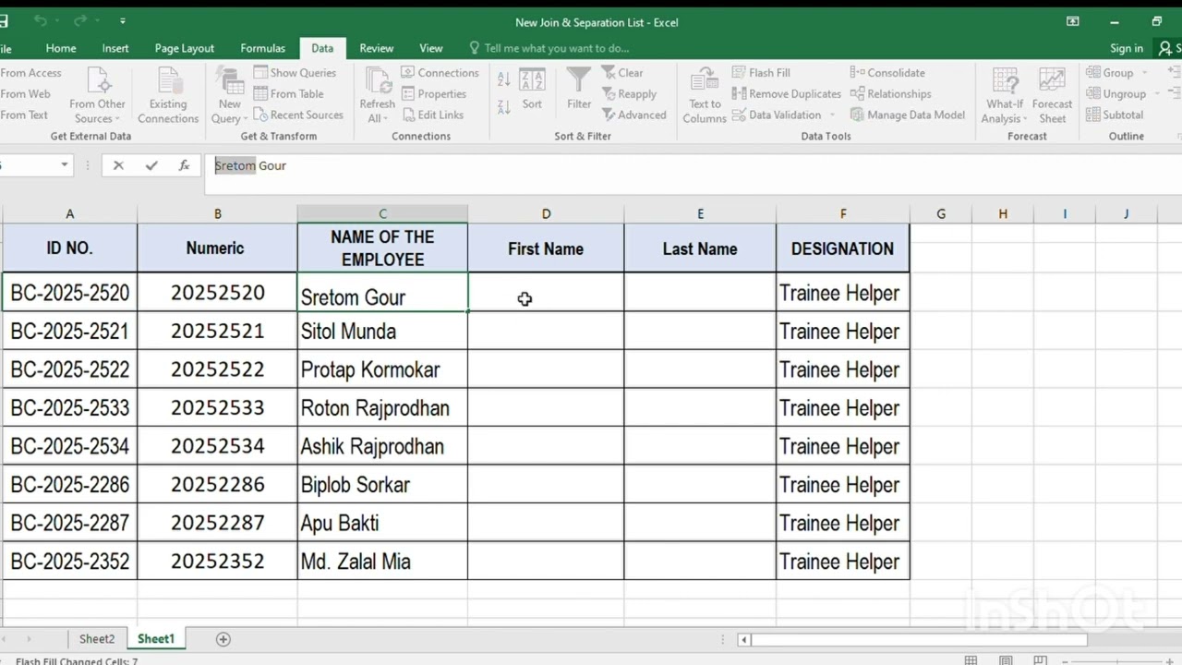Expand the Name Box dropdown
This screenshot has width=1182, height=665.
[x=65, y=165]
